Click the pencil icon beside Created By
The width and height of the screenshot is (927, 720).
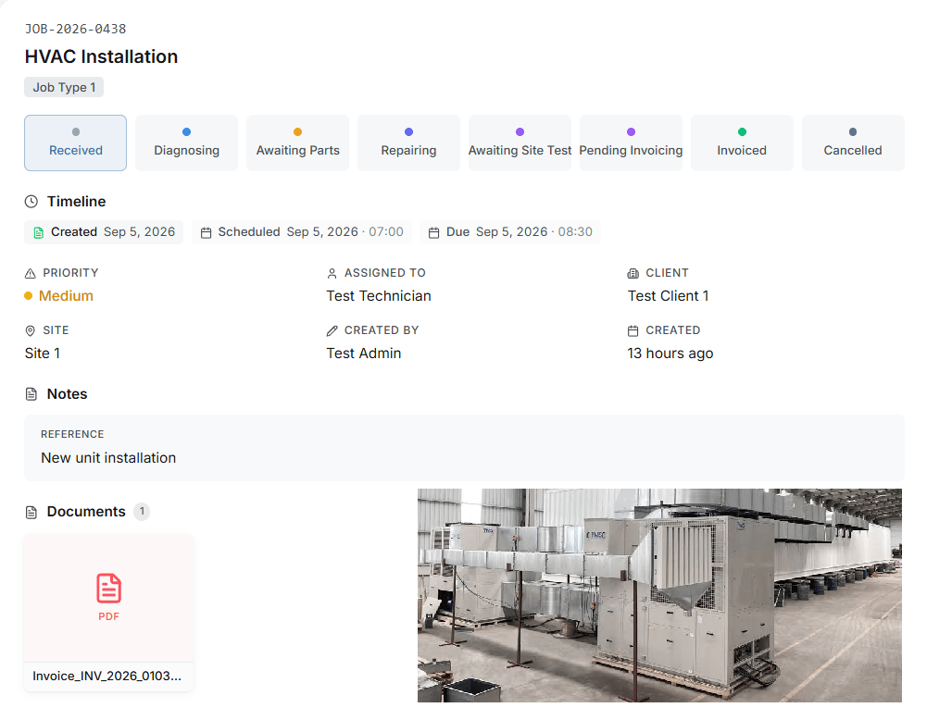(332, 330)
